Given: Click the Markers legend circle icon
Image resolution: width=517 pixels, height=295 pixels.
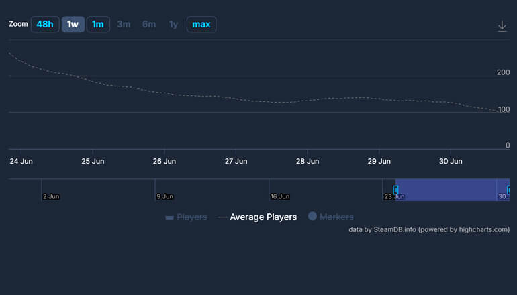Looking at the screenshot, I should (312, 217).
